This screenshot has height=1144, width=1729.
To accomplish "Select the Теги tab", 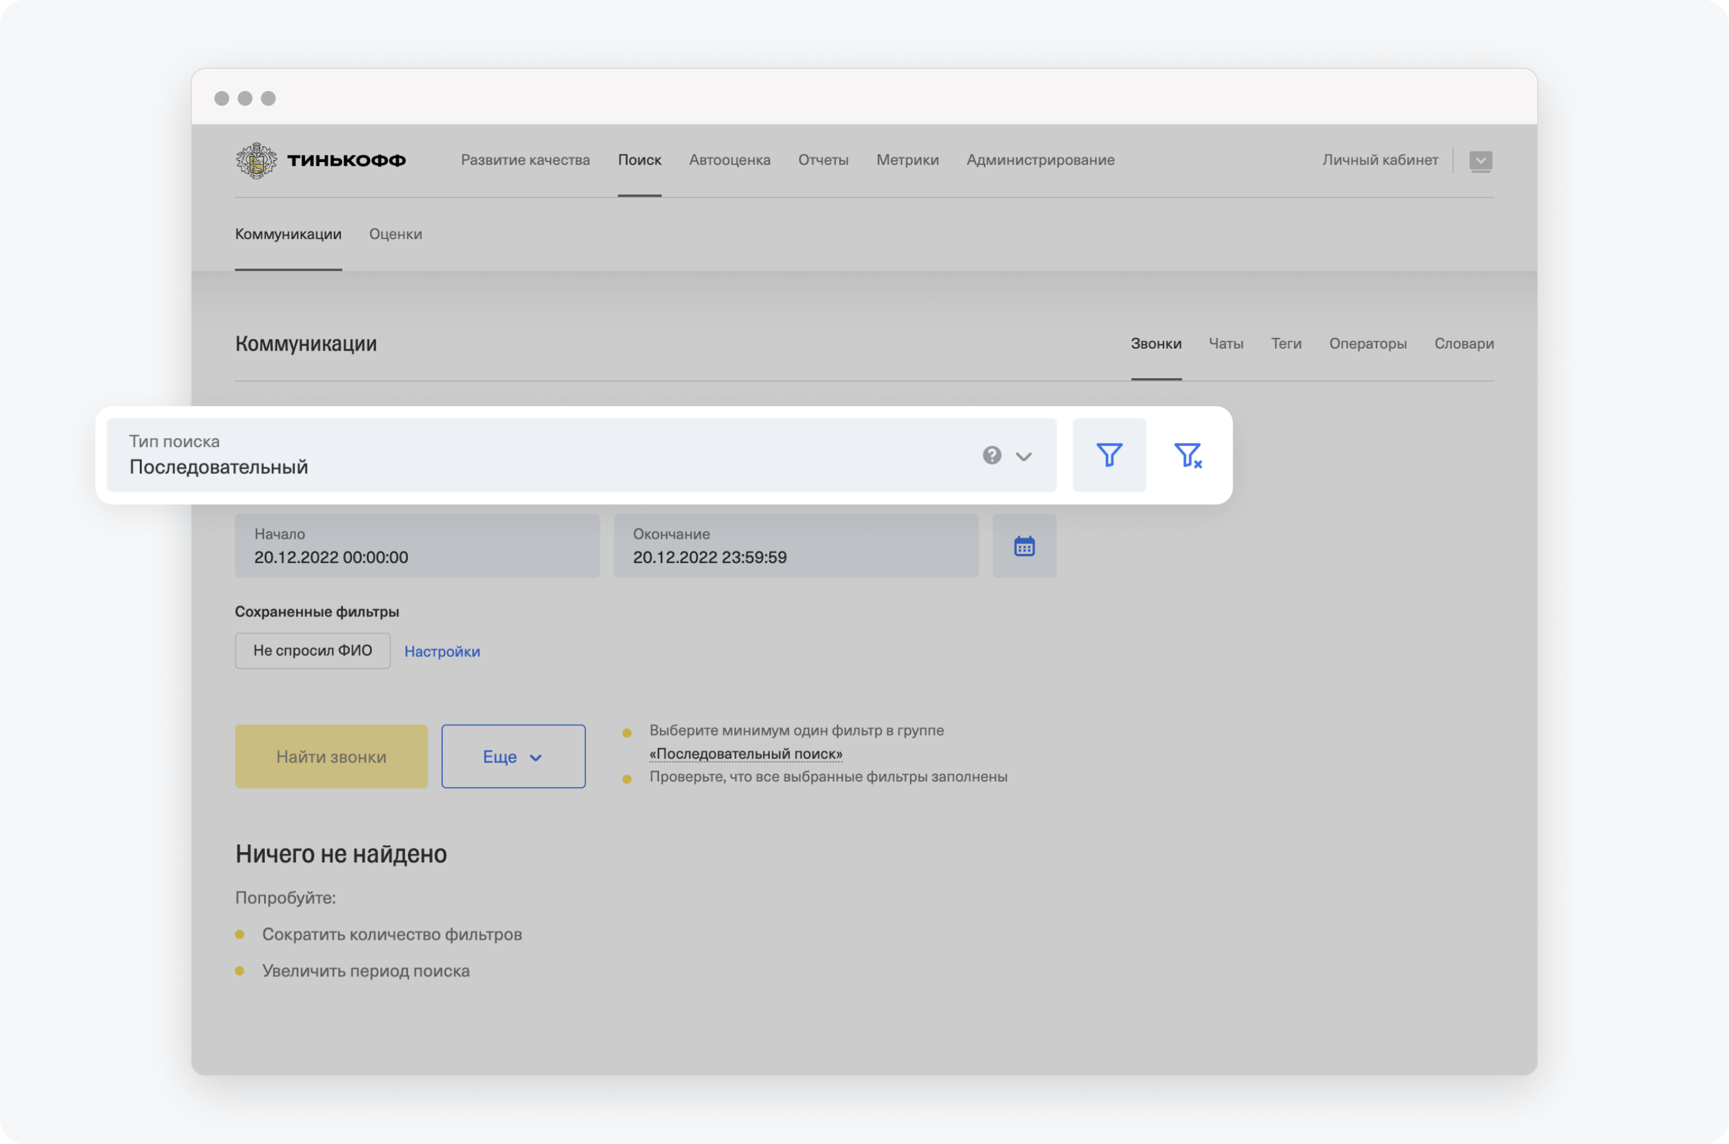I will click(1286, 344).
